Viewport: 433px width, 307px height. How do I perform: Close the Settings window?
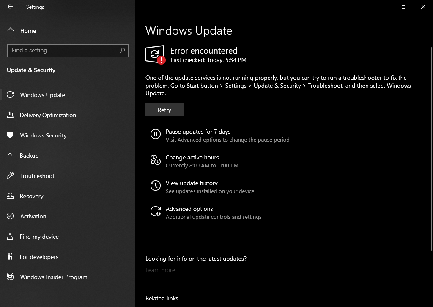click(x=423, y=7)
